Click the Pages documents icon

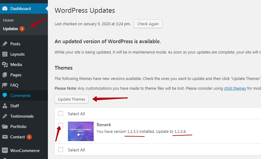[5, 75]
